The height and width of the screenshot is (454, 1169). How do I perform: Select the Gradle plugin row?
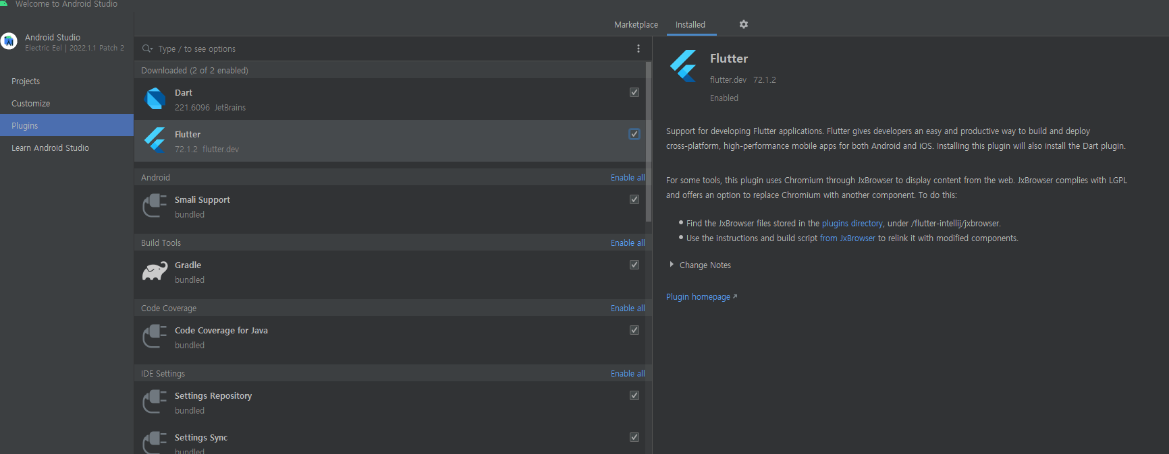tap(389, 271)
